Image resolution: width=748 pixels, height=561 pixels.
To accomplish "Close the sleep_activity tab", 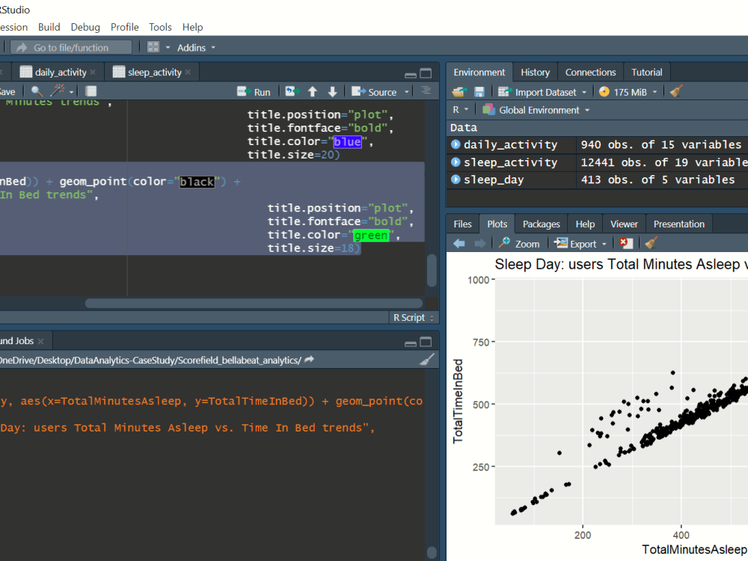I will [188, 72].
